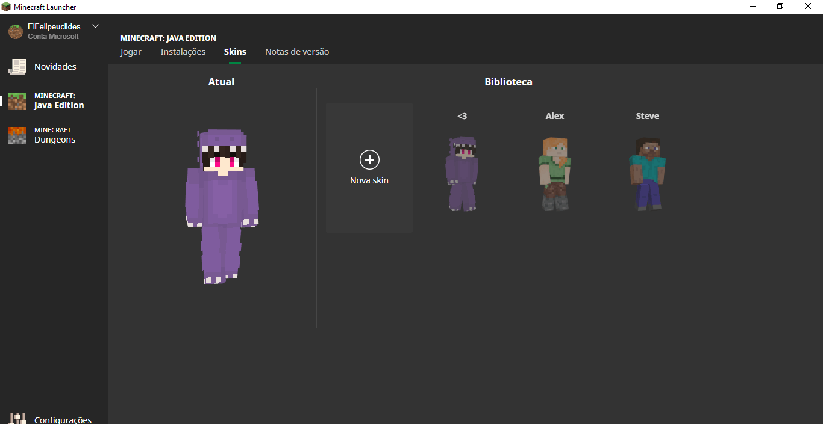Click the "Alex" skin name
The height and width of the screenshot is (424, 823).
tap(555, 116)
